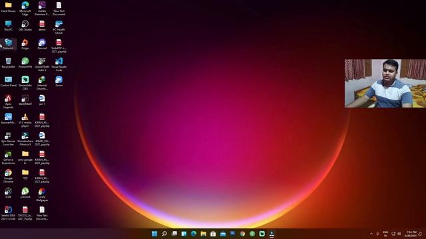Open Microsoft Store from taskbar
Image resolution: width=426 pixels, height=239 pixels.
point(213,234)
